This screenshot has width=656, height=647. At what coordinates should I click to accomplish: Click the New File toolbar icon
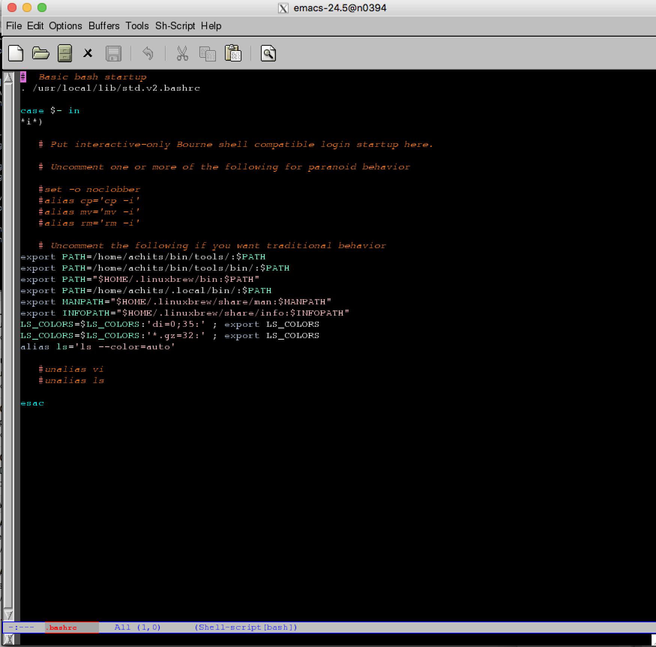click(16, 53)
